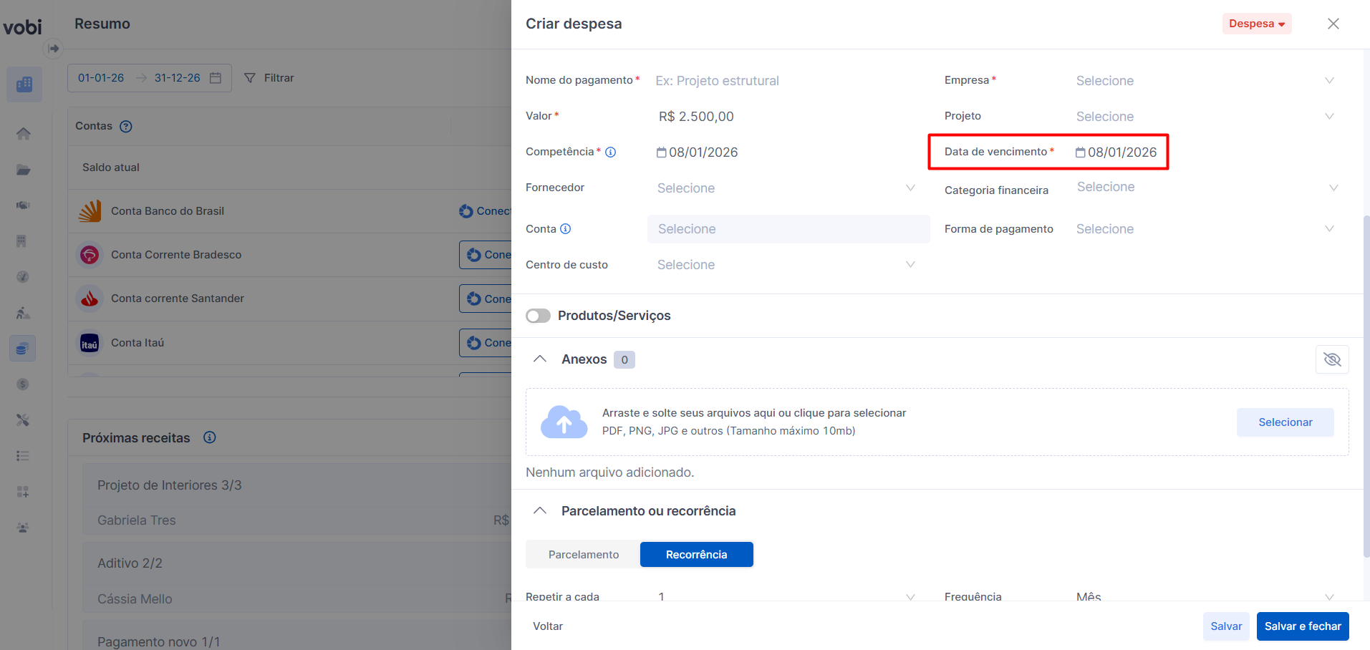
Task: Open the Competência date field
Action: click(698, 152)
